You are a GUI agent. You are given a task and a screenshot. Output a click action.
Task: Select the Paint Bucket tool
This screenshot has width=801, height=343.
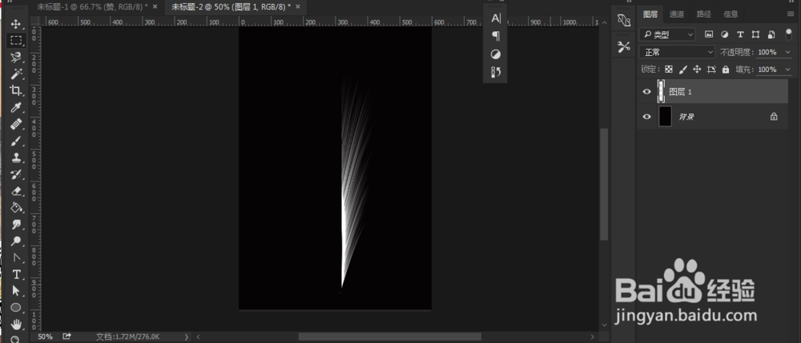pyautogui.click(x=16, y=207)
